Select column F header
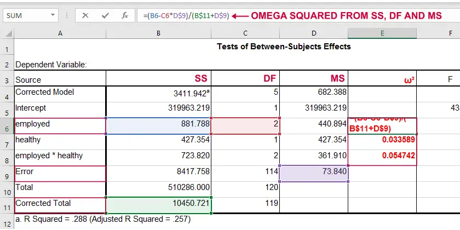The width and height of the screenshot is (460, 230). click(438, 33)
